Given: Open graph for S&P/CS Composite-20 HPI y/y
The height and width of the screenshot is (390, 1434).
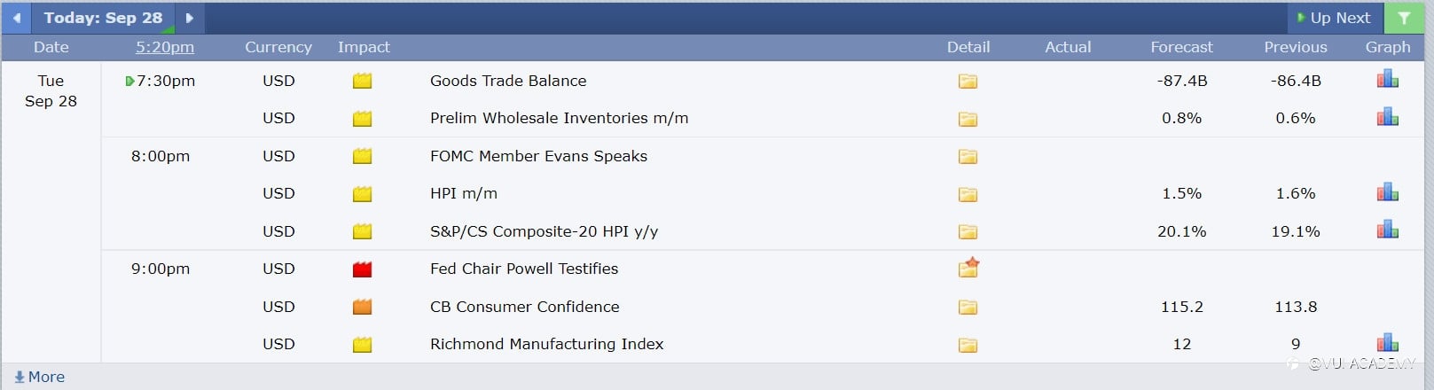Looking at the screenshot, I should click(1387, 230).
